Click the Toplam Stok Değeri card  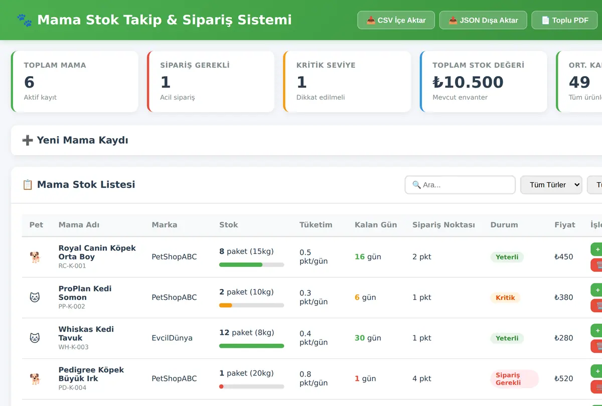[x=484, y=81]
